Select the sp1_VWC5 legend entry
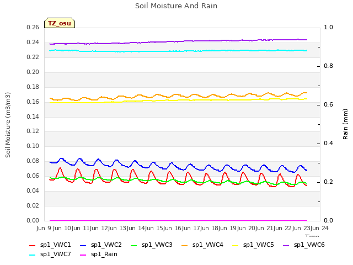This screenshot has height=265, width=353. (253, 245)
